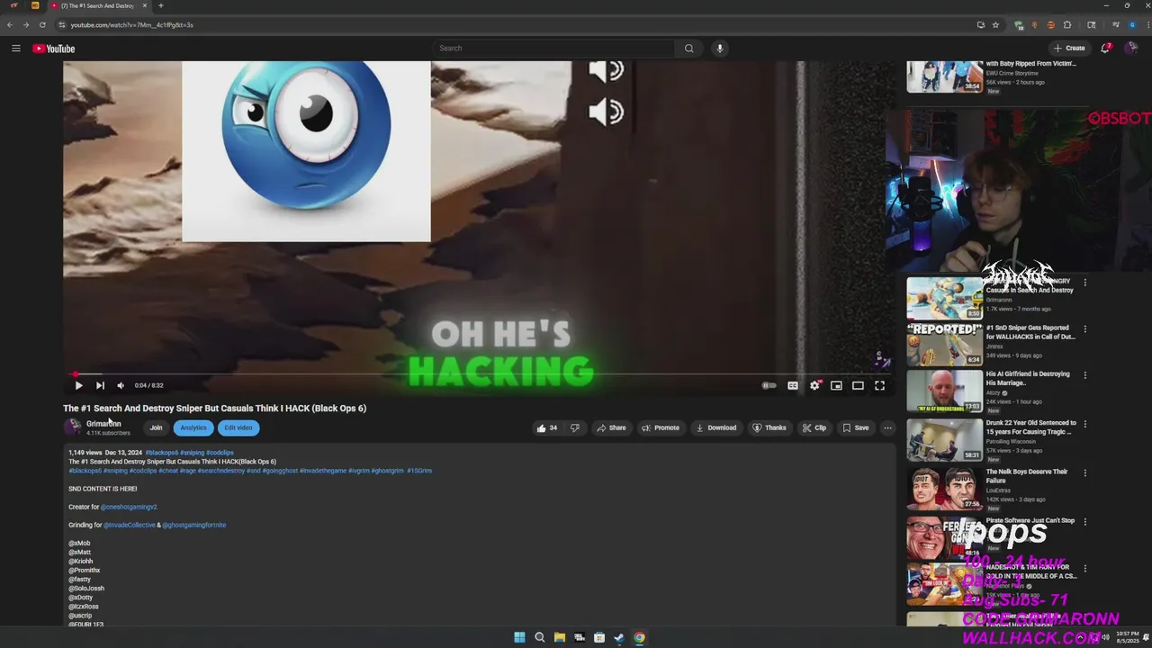1152x648 pixels.
Task: Open the YouTube guide hamburger menu
Action: click(15, 49)
